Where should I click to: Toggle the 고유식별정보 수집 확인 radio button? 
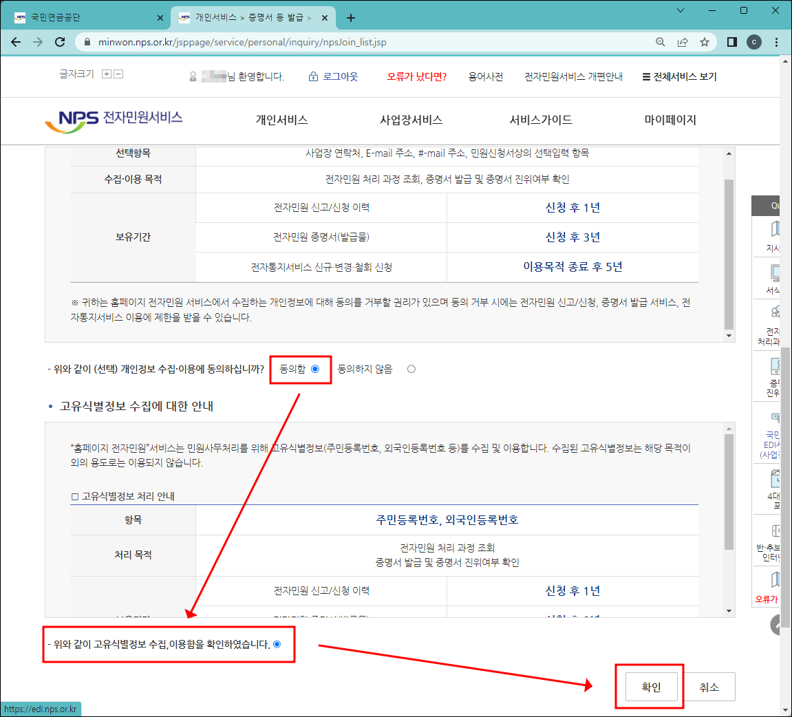(279, 645)
